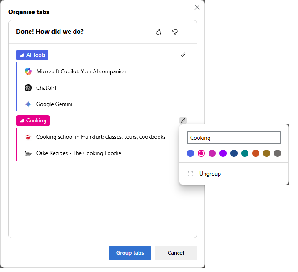Click the Cooking school Frankfurt favicon

coord(28,137)
